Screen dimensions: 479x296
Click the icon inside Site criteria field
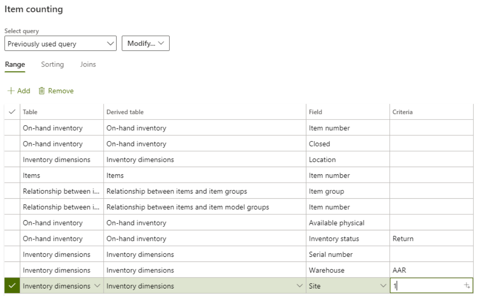coord(467,286)
